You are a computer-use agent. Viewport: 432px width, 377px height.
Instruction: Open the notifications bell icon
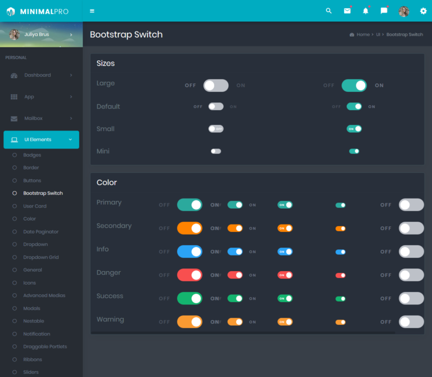[x=366, y=11]
